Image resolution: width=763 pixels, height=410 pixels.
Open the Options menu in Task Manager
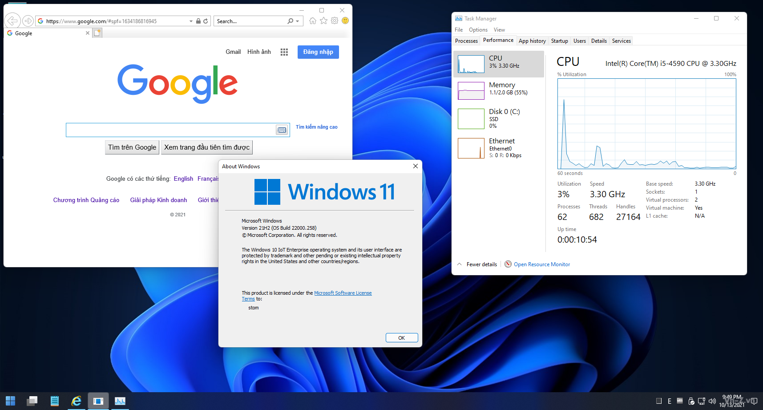point(478,30)
